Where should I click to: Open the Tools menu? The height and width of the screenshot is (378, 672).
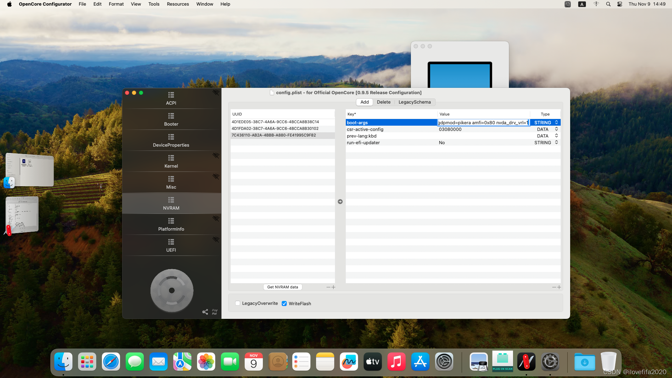point(154,4)
